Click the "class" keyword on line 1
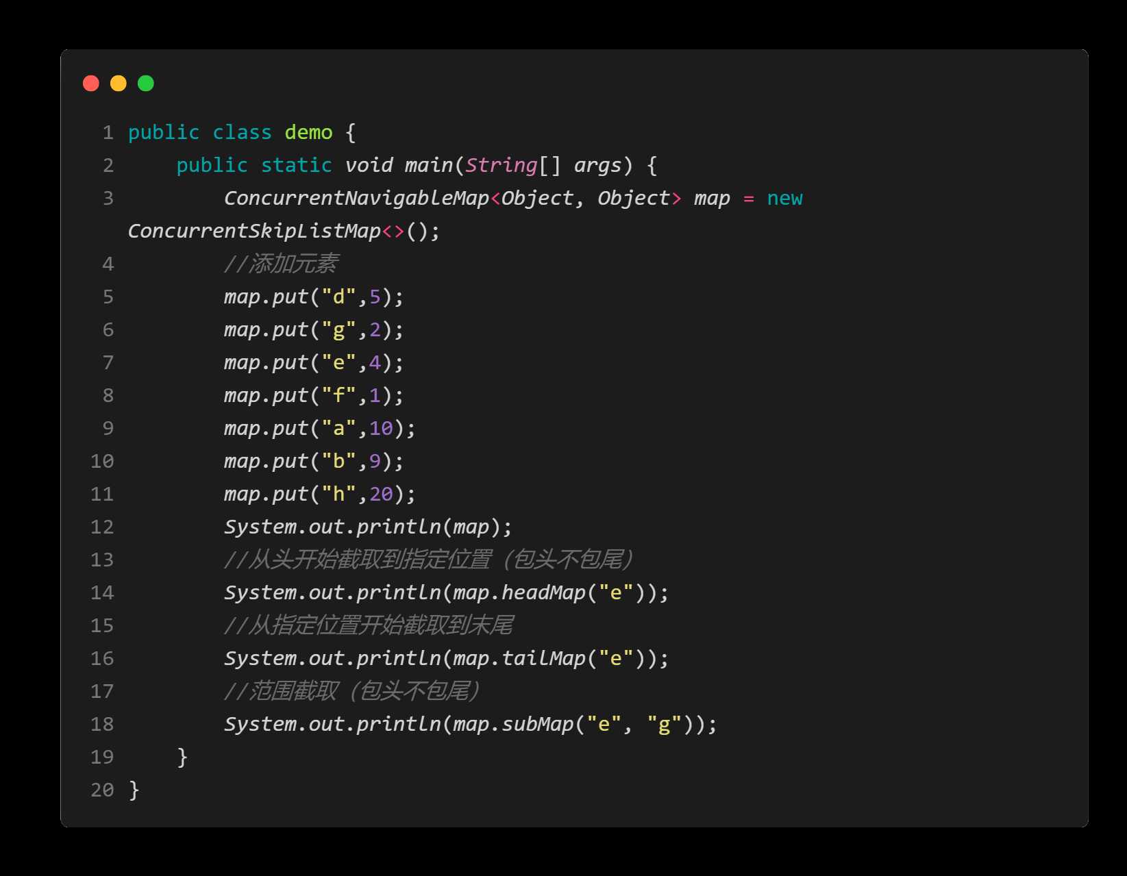This screenshot has height=876, width=1127. 242,132
